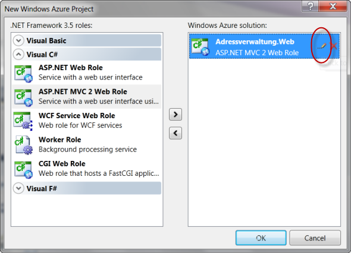The width and height of the screenshot is (351, 253).
Task: Confirm the dialog with OK
Action: (261, 238)
